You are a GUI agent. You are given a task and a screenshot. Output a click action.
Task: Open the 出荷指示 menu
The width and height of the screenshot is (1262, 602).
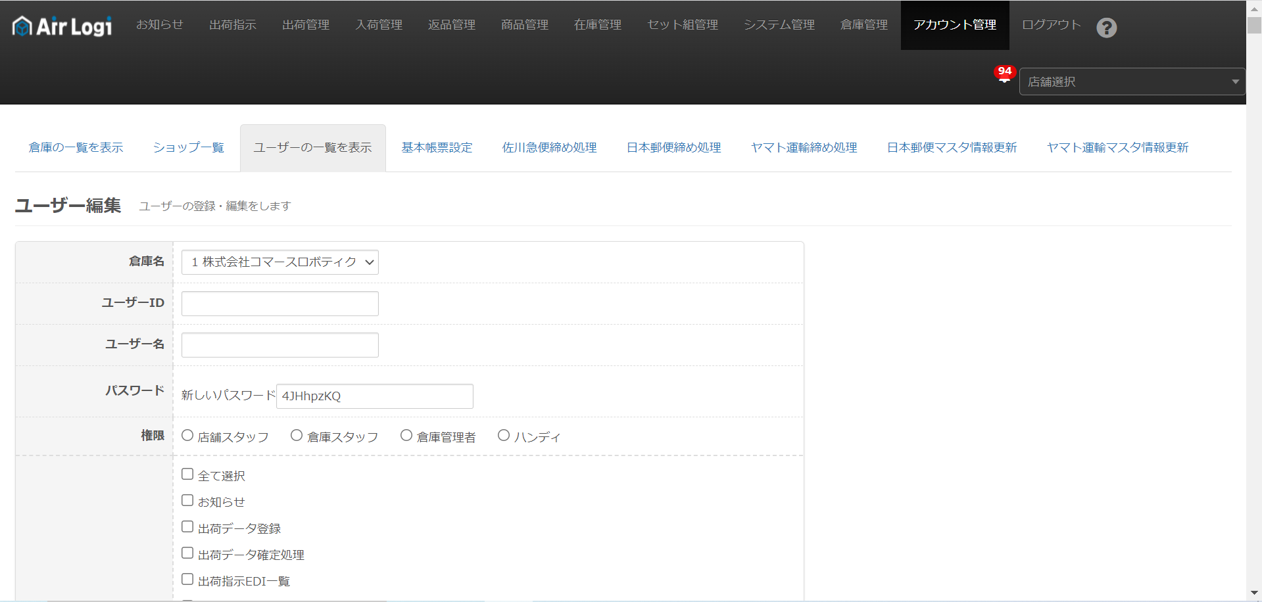[x=231, y=25]
